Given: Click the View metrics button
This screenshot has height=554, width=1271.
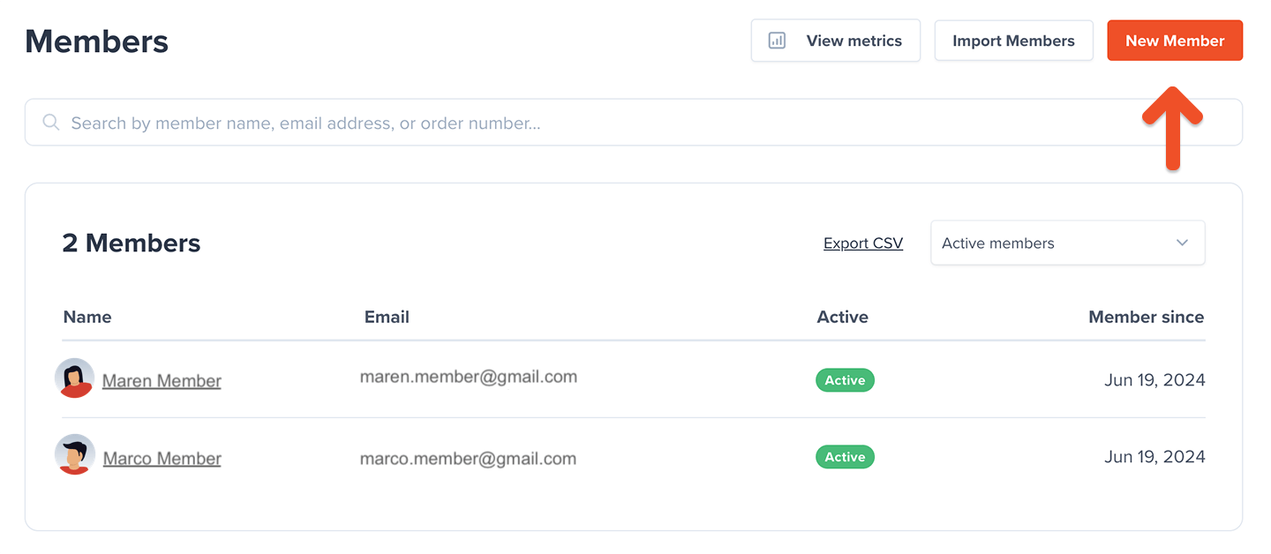Looking at the screenshot, I should click(836, 41).
